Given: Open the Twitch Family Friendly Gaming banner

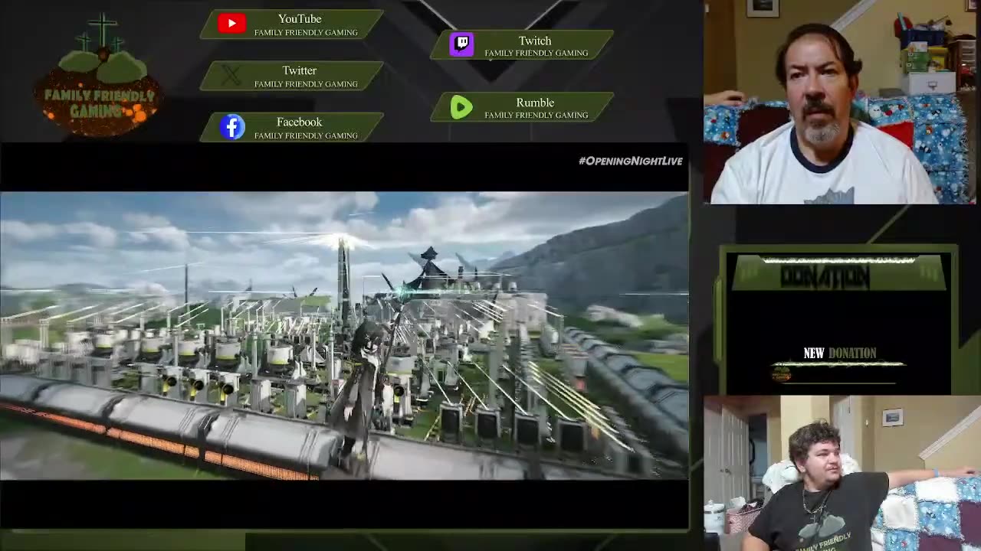Looking at the screenshot, I should click(x=522, y=44).
